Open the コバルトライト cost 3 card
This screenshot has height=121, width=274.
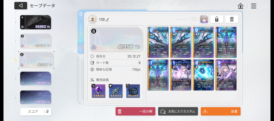203,75
